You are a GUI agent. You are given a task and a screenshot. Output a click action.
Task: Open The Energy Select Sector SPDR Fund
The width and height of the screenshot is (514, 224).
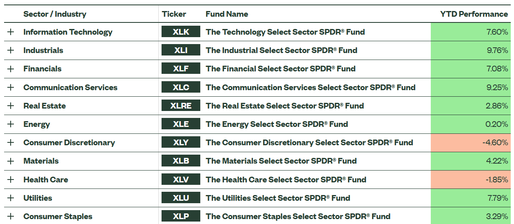point(277,124)
